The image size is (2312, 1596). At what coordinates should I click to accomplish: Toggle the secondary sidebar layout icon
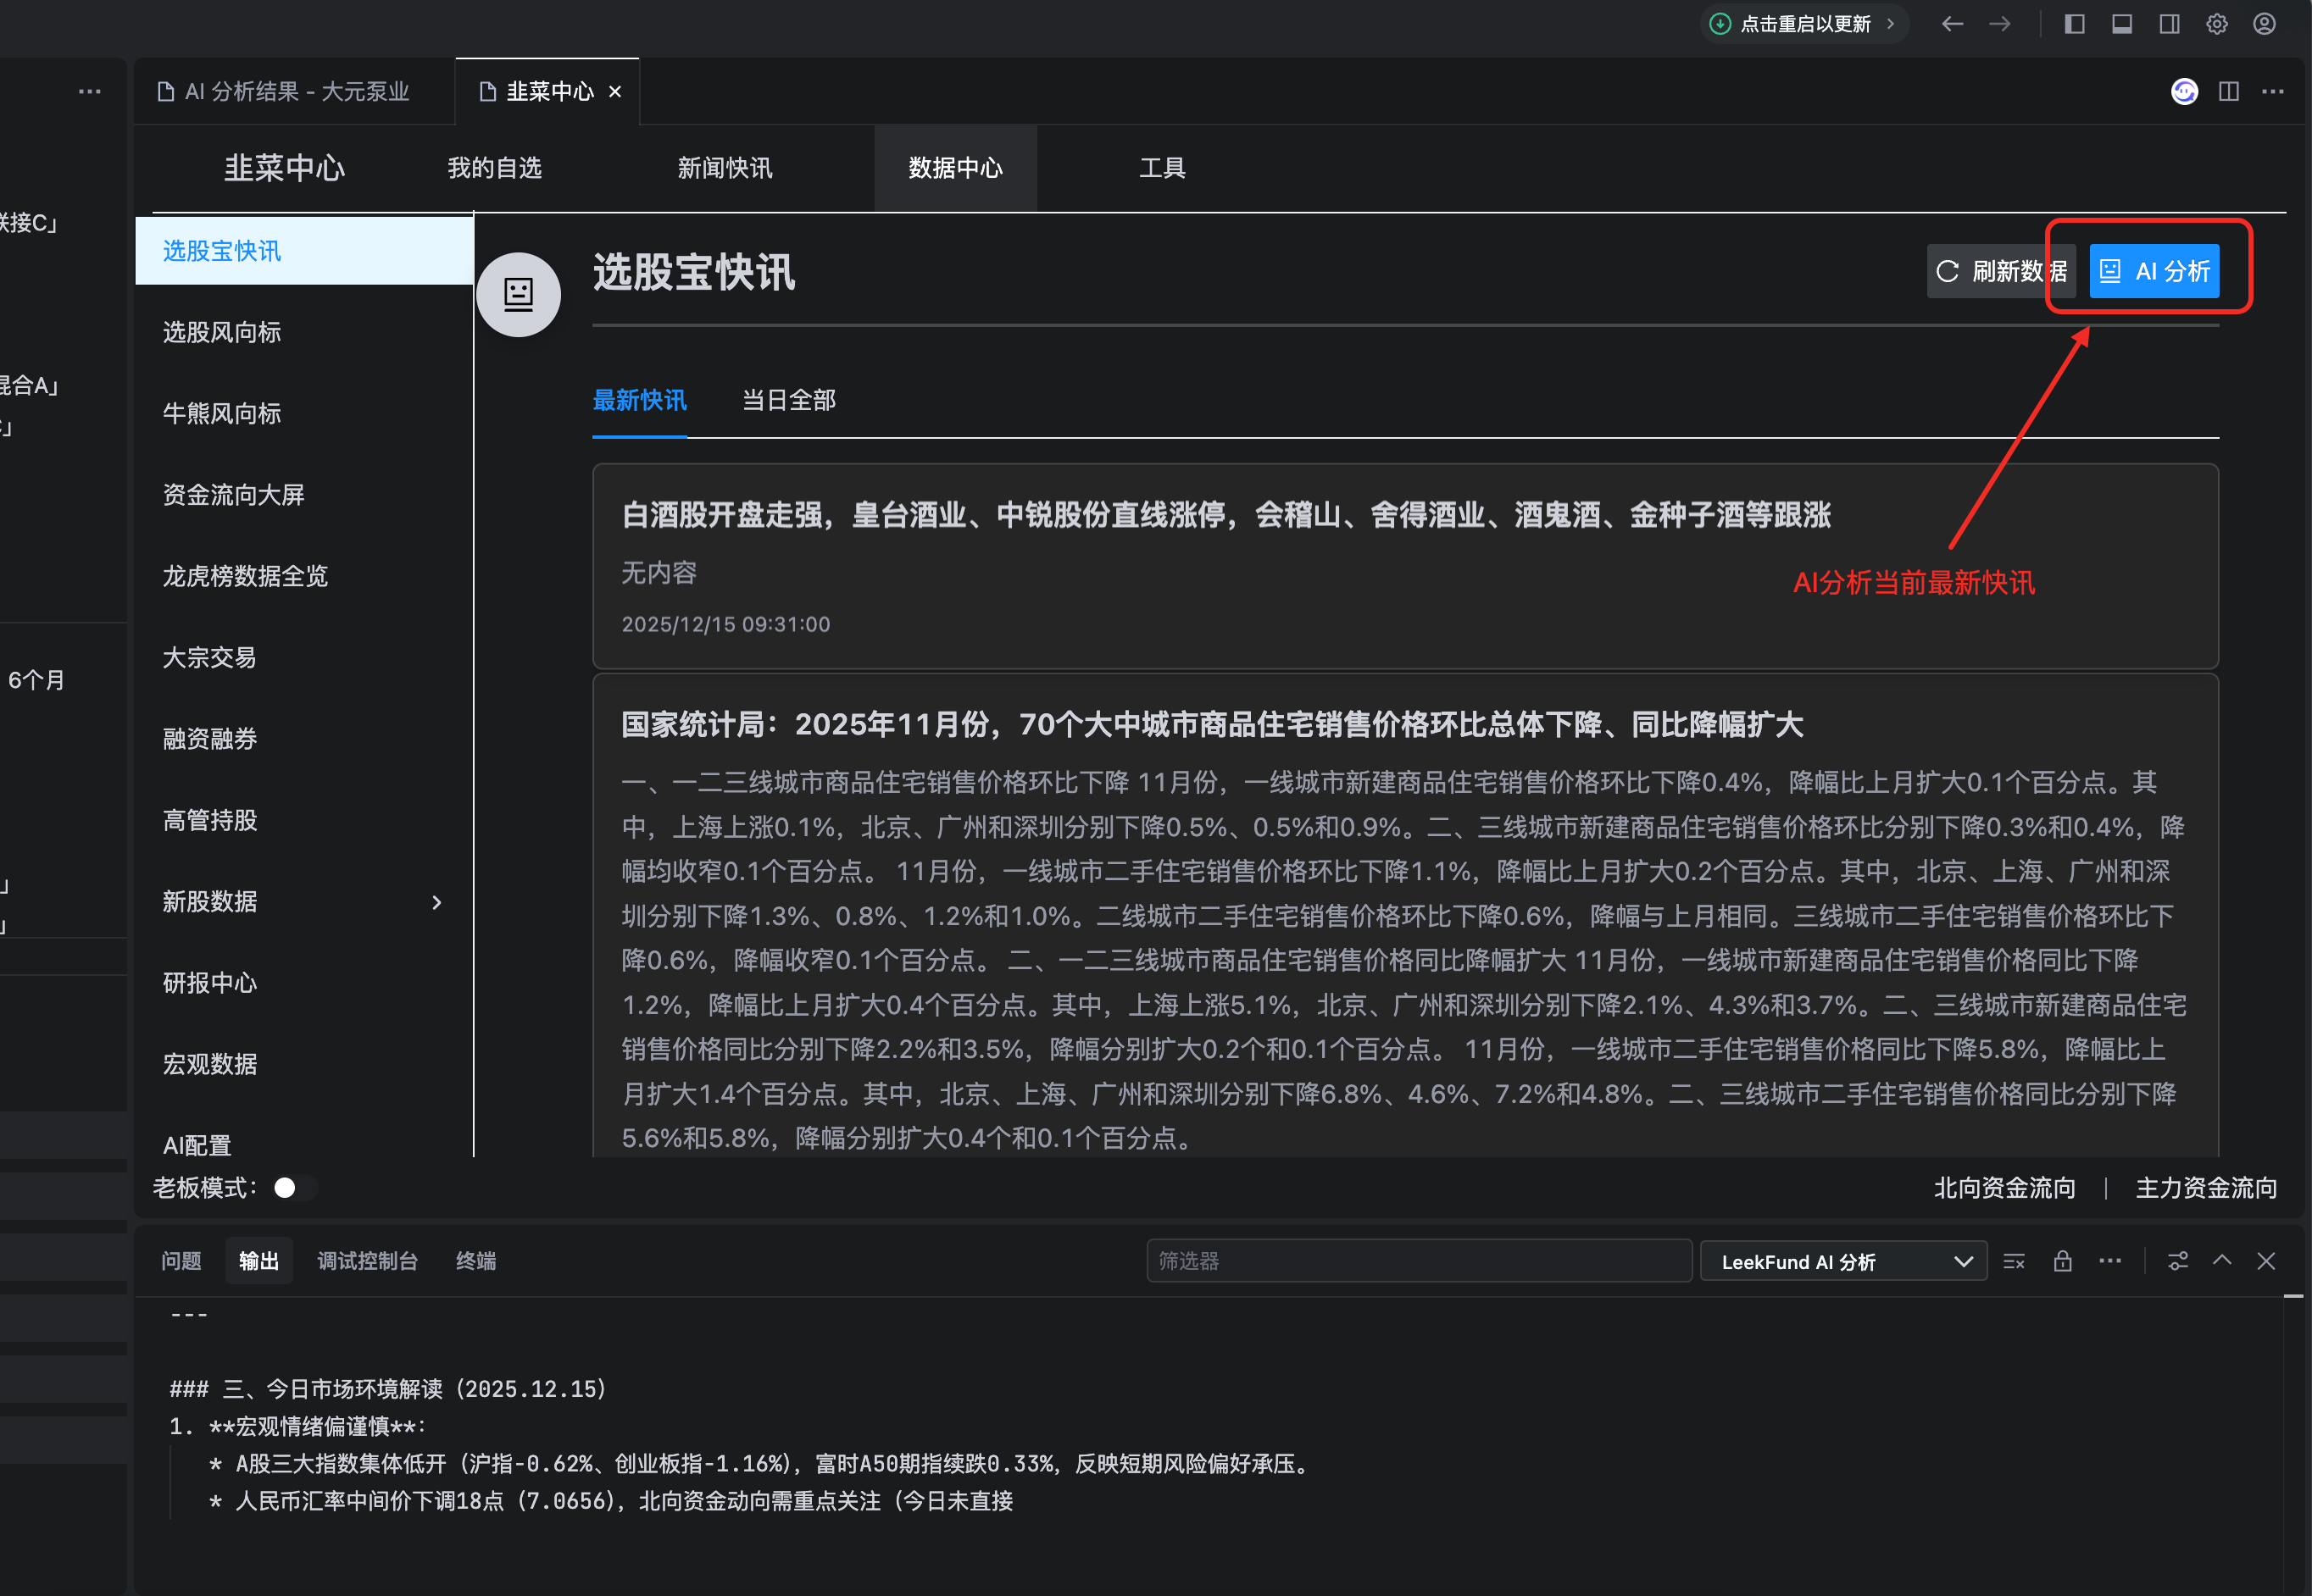2169,24
